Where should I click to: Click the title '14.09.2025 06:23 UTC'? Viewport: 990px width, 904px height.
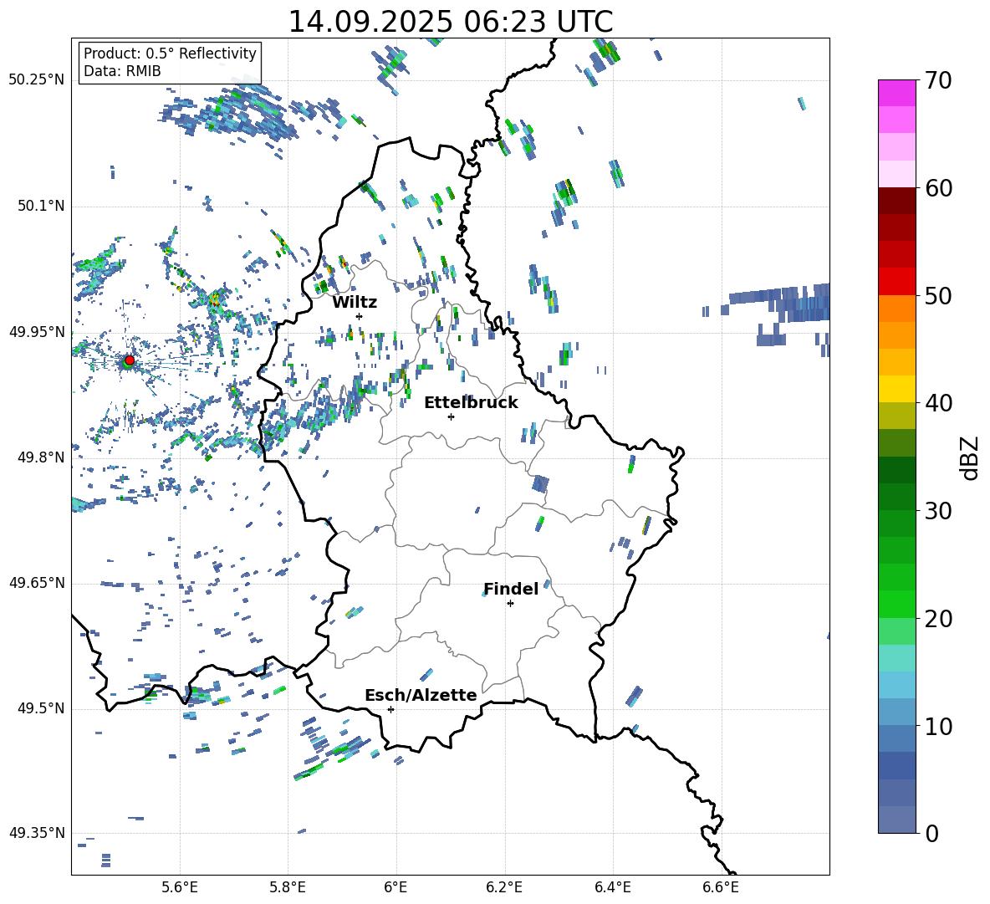451,22
